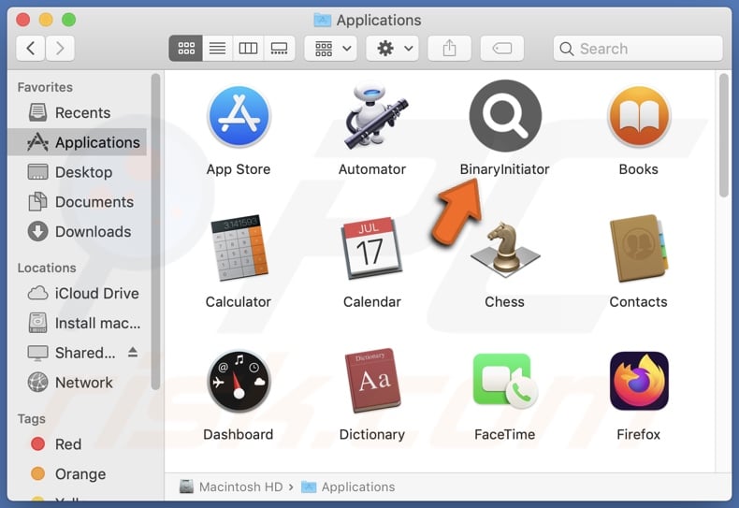Screen dimensions: 739x508
Task: Click the Dictionary label text
Action: [372, 434]
